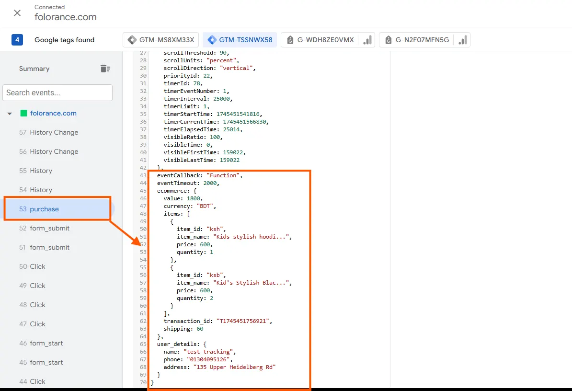Click the green square icon beside folorance.com
Screen dimensions: 572x391
tap(23, 113)
